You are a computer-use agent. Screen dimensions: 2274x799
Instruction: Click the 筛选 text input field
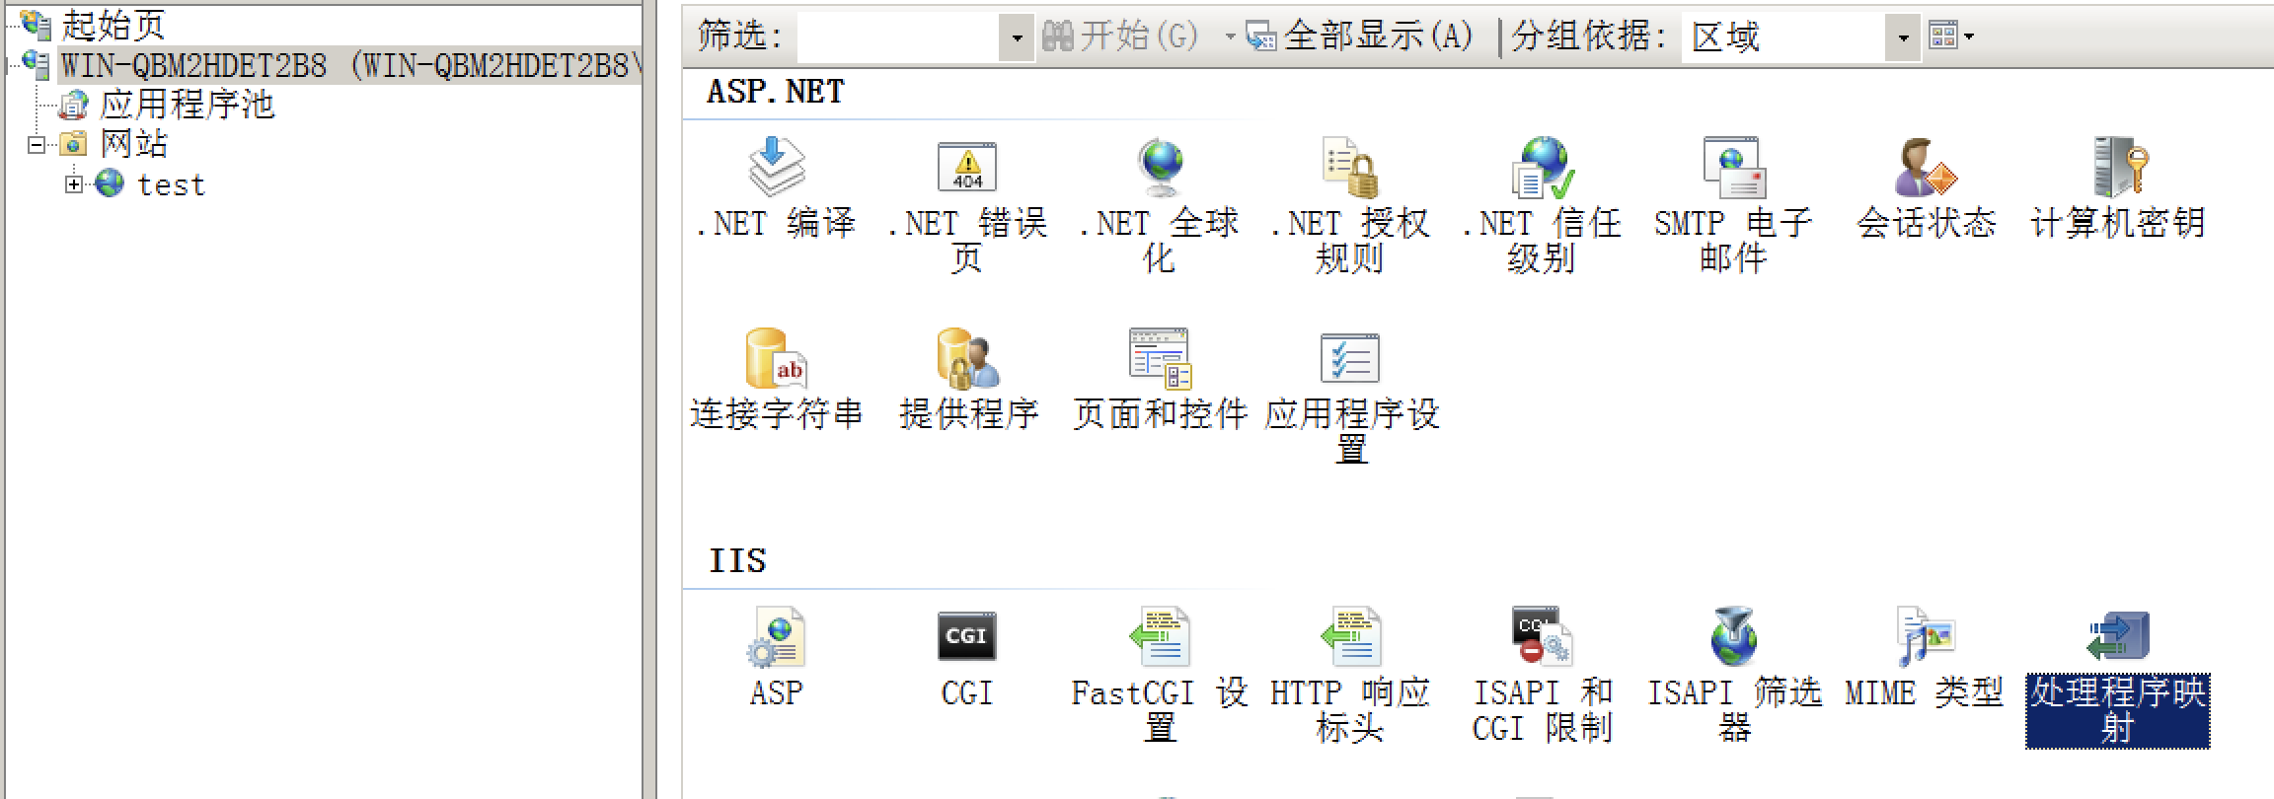898,37
